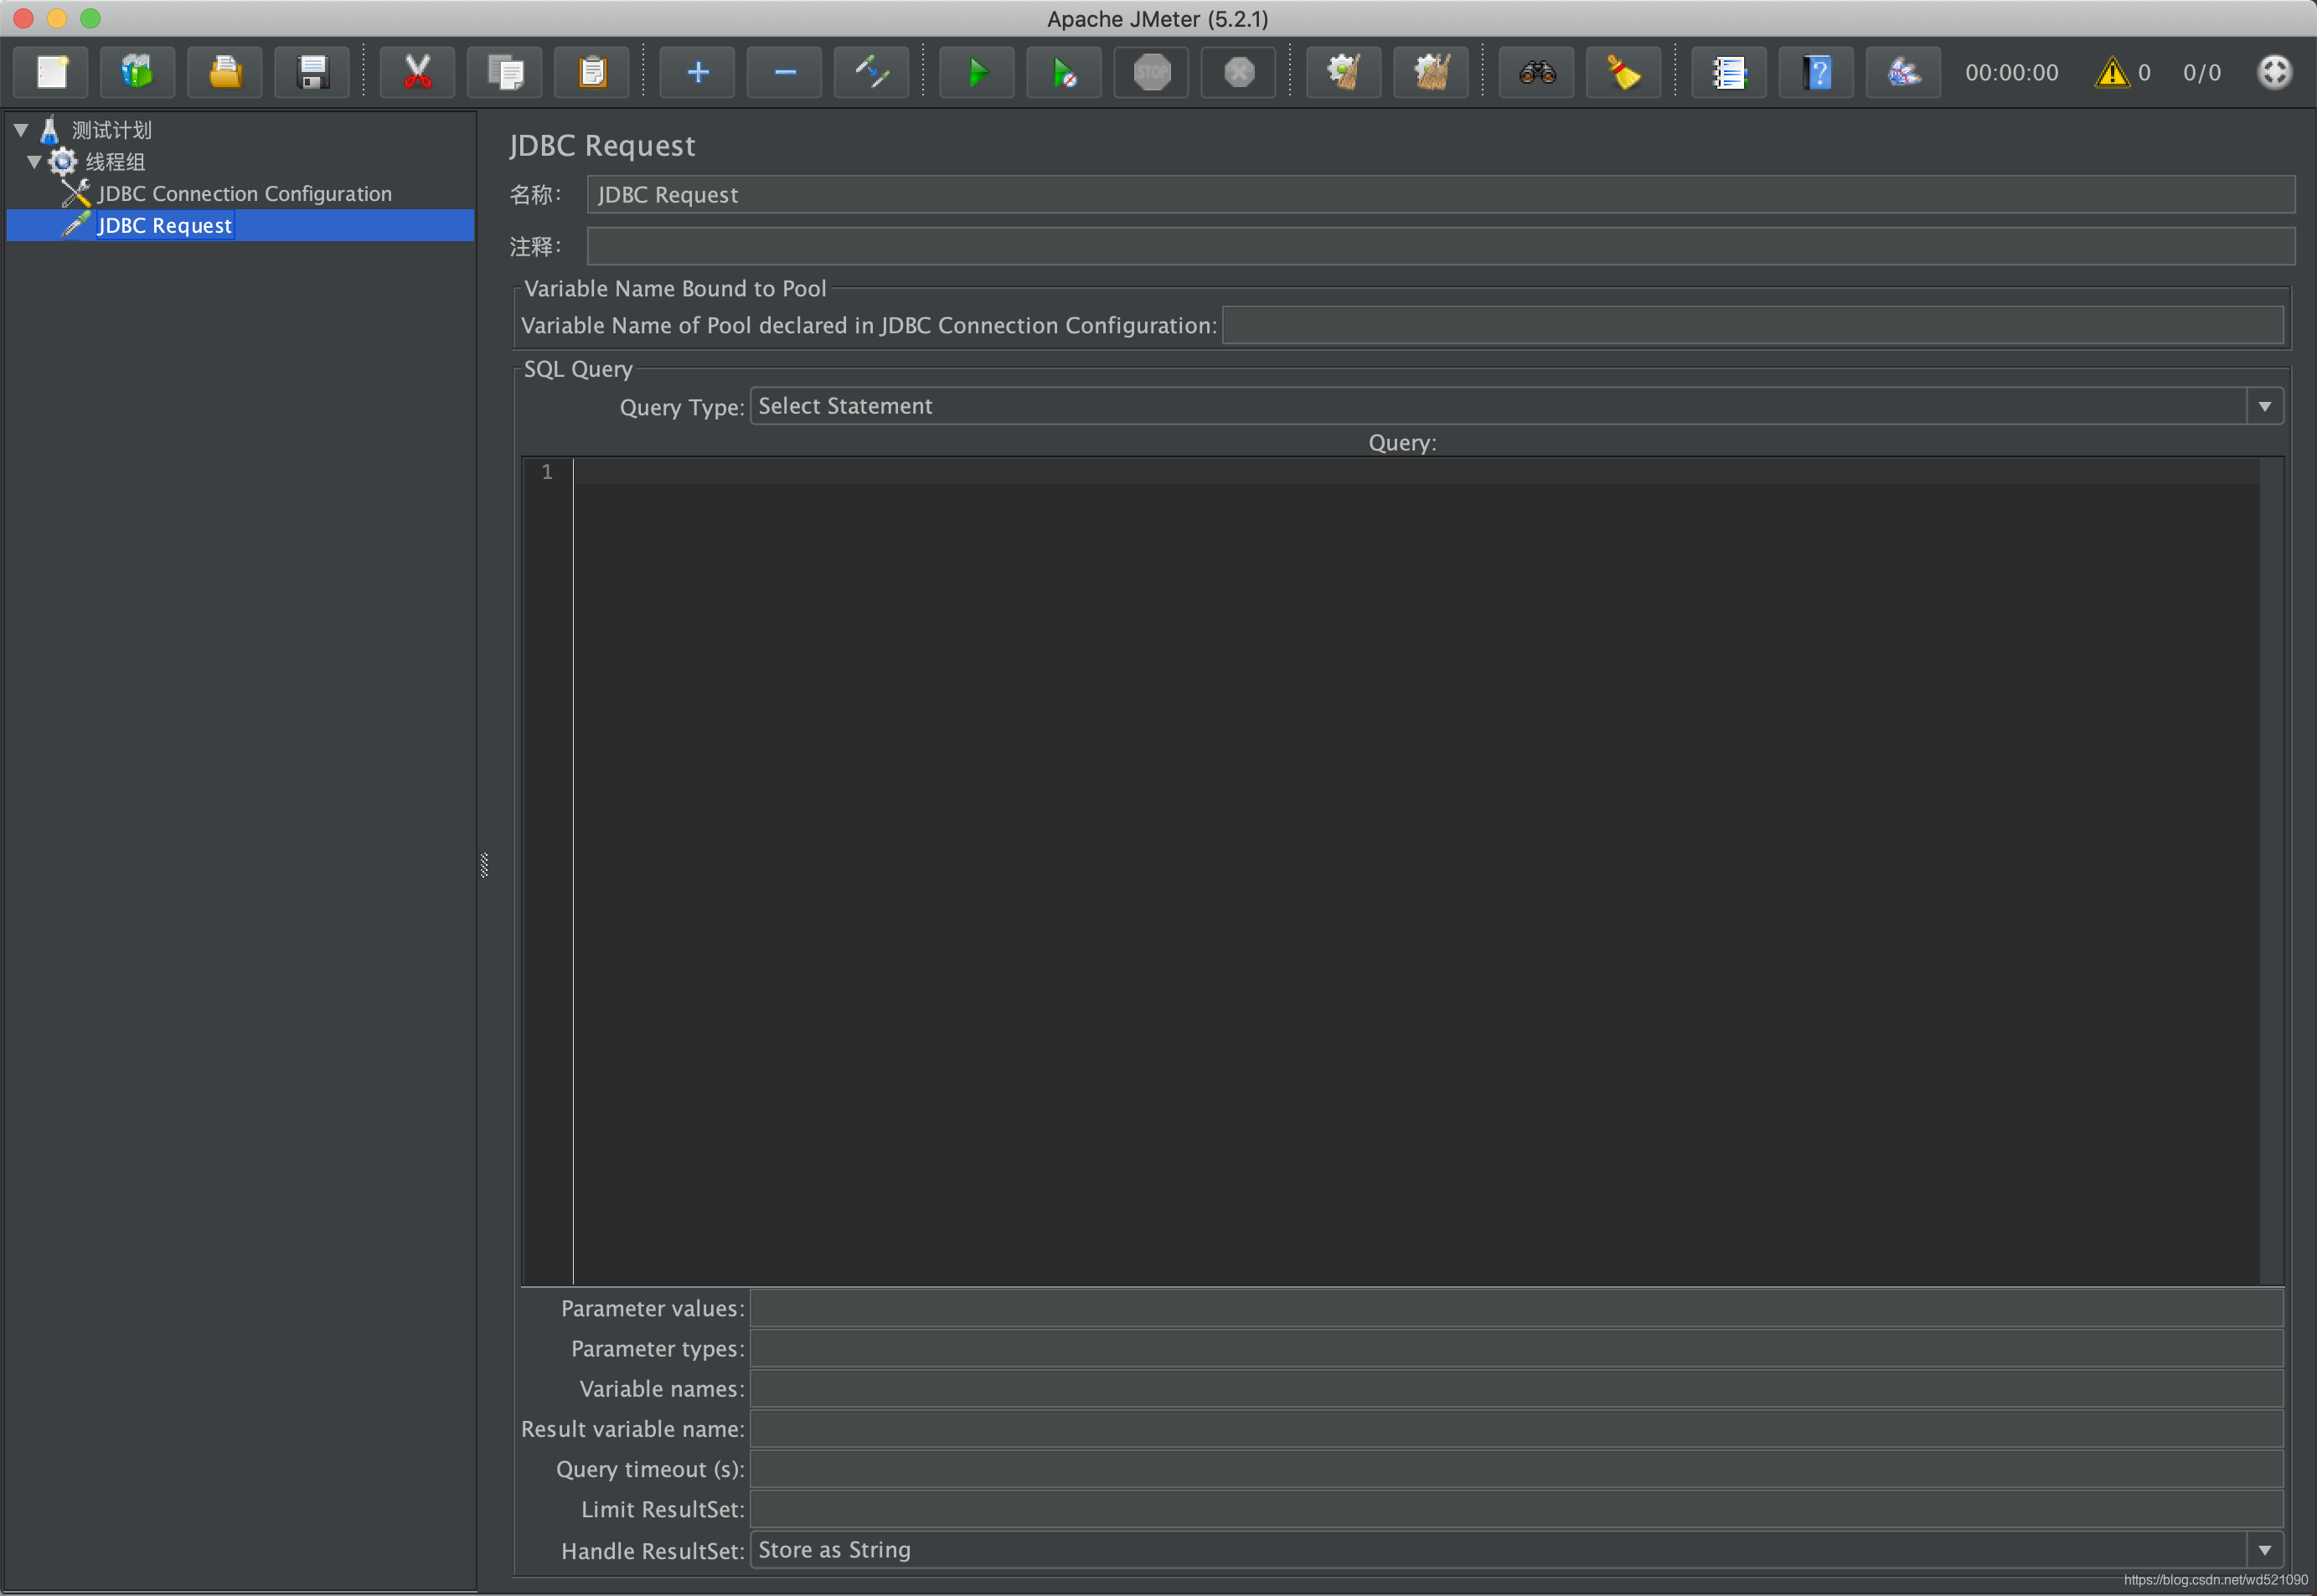Viewport: 2317px width, 1596px height.
Task: Click the 名称 name input field
Action: [x=1441, y=195]
